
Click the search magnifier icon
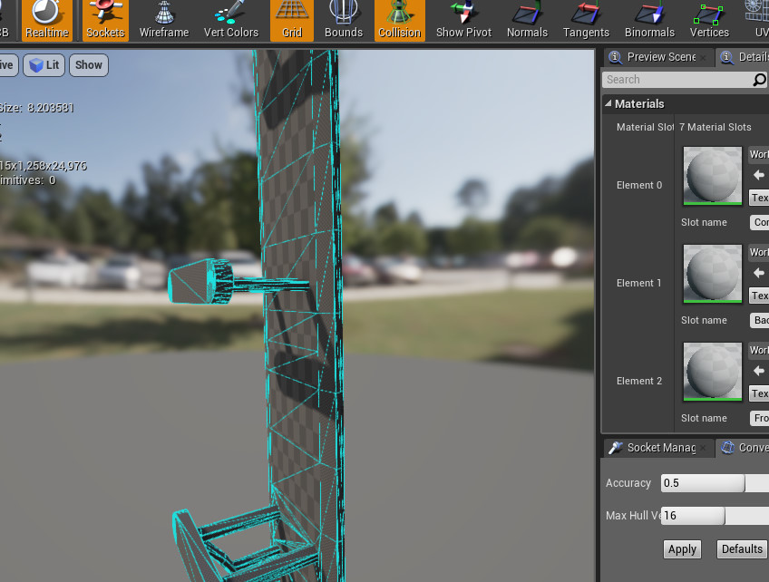click(759, 80)
